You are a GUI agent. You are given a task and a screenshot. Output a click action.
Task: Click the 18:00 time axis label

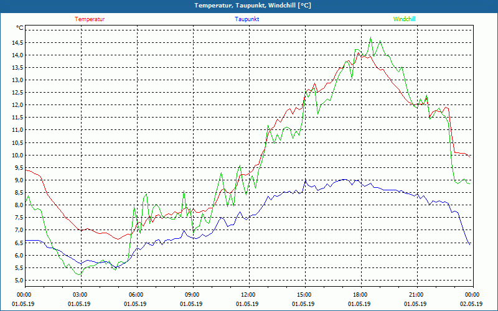click(x=361, y=295)
